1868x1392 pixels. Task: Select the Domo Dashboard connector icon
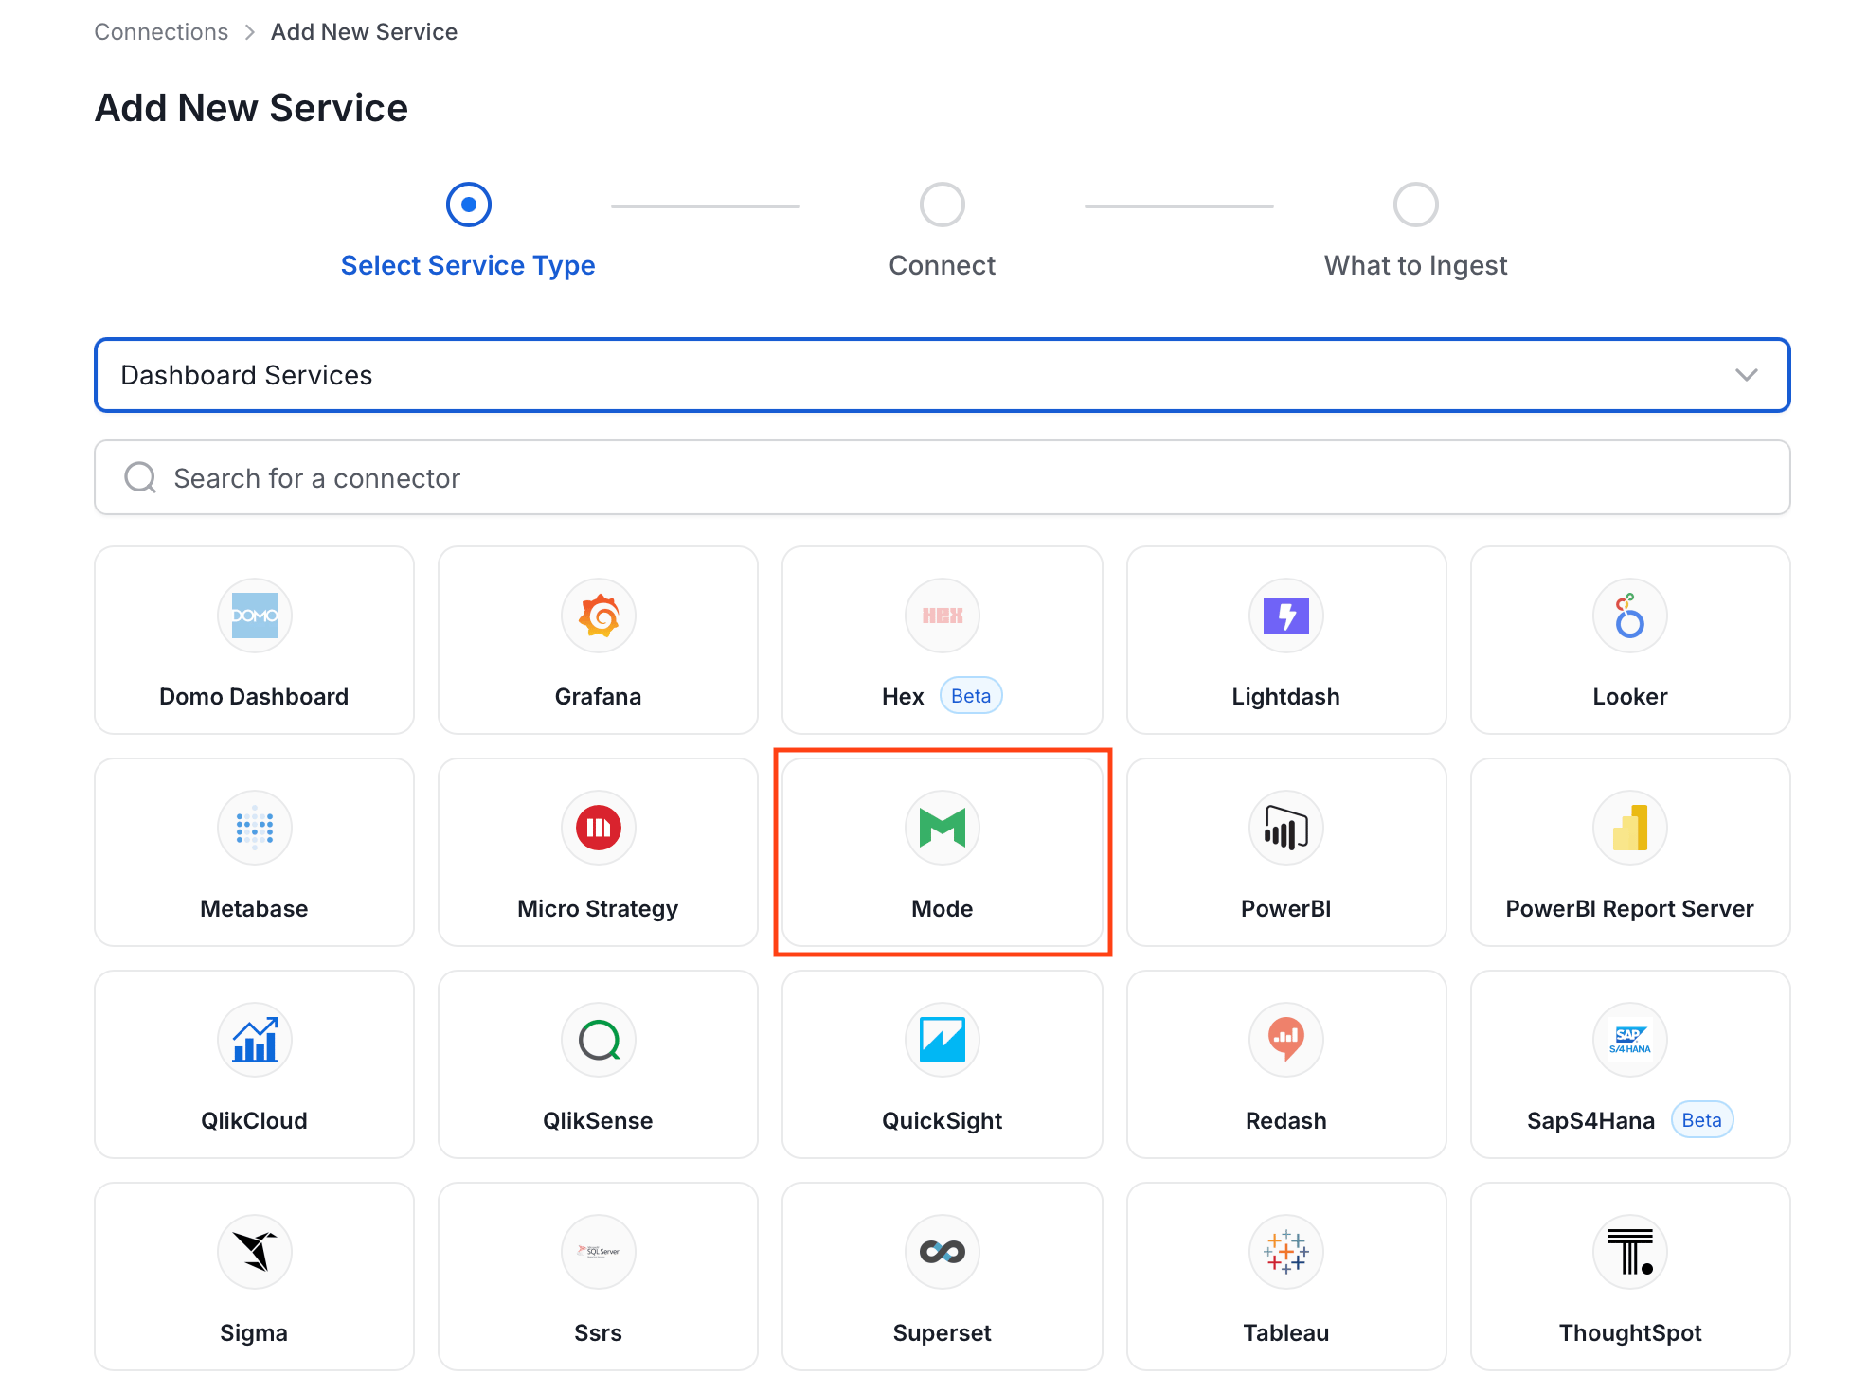pos(254,616)
